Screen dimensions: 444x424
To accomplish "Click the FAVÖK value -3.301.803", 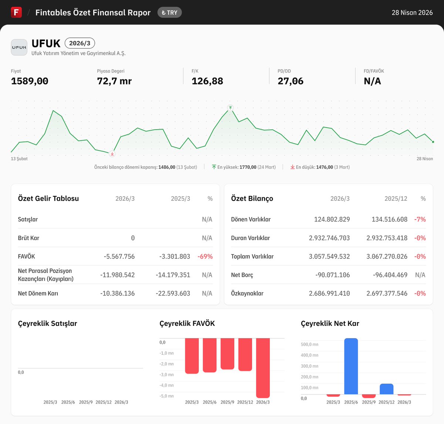I will 175,256.
